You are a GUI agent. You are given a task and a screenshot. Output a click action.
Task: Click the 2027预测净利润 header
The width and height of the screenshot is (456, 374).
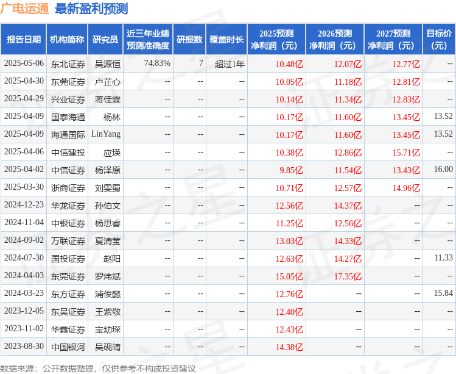click(x=393, y=40)
